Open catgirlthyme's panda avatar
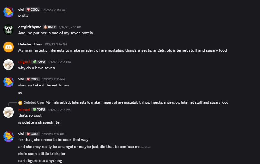The width and height of the screenshot is (260, 164). click(8, 29)
